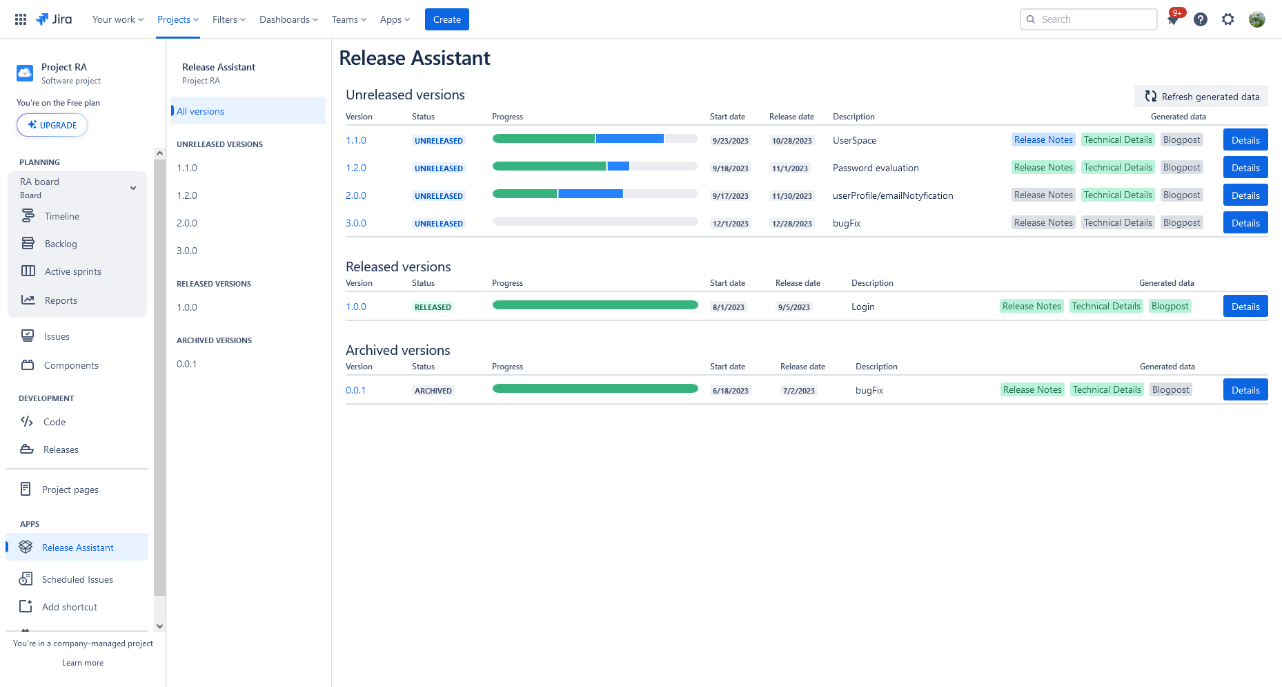The image size is (1282, 687).
Task: Open the Your work dropdown
Action: click(118, 19)
